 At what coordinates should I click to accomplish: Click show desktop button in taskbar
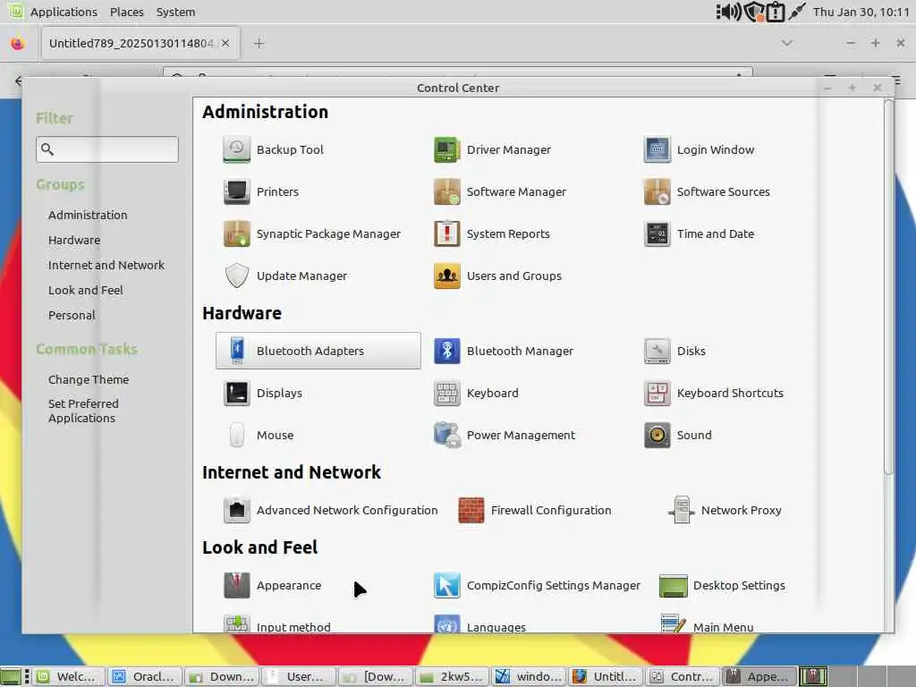click(x=11, y=676)
